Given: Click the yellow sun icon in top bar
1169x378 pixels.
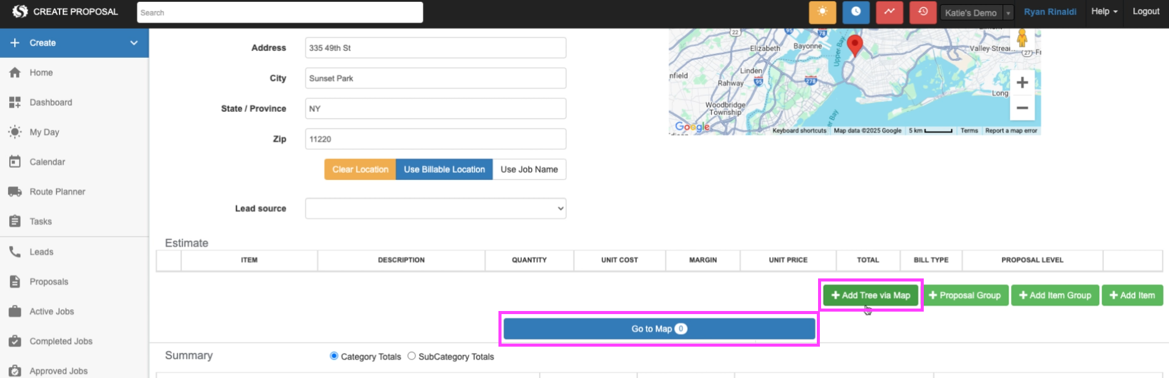Looking at the screenshot, I should (x=822, y=12).
